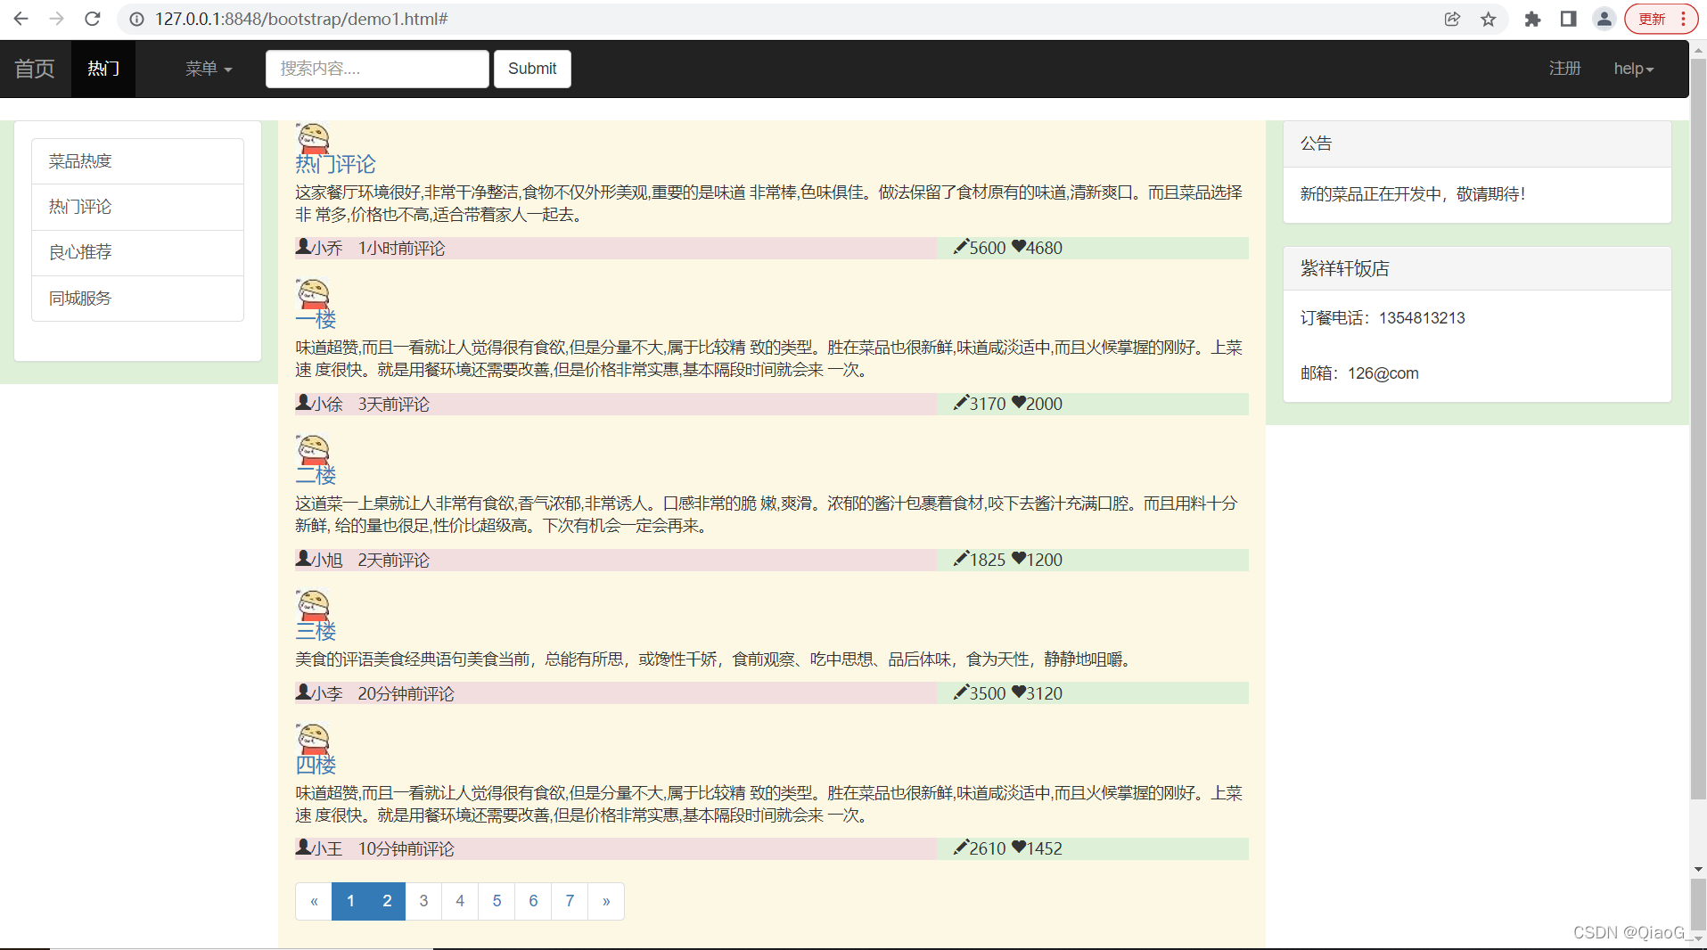Image resolution: width=1707 pixels, height=950 pixels.
Task: Click the 公告 panel heading
Action: click(x=1477, y=143)
